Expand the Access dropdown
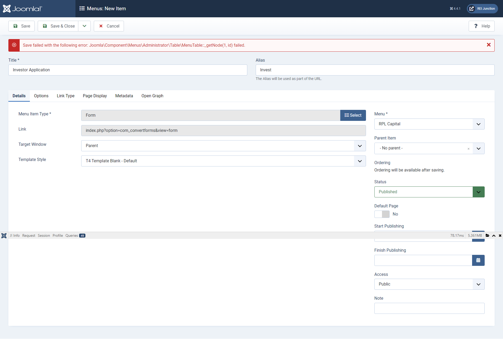The image size is (503, 339). [429, 284]
